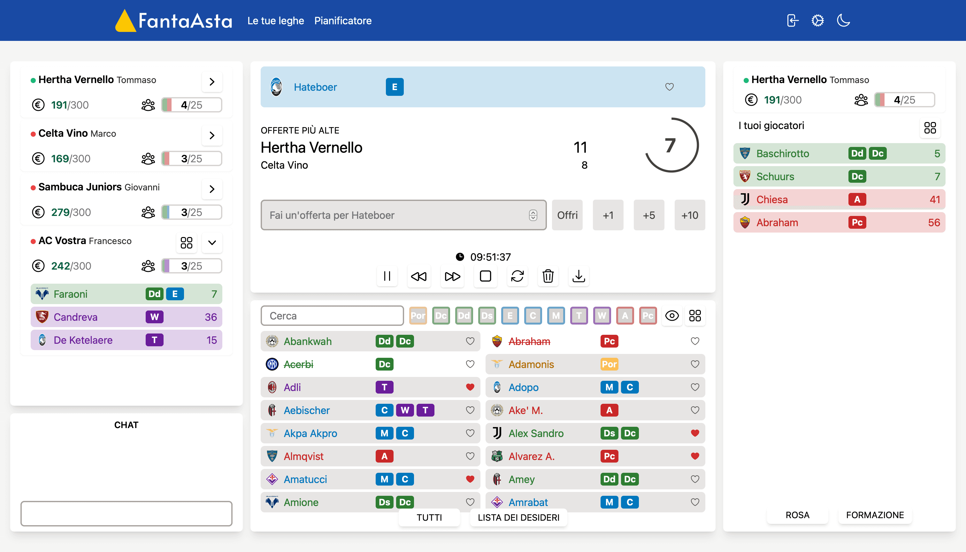Stop the current auction
The width and height of the screenshot is (966, 552).
[x=485, y=276]
